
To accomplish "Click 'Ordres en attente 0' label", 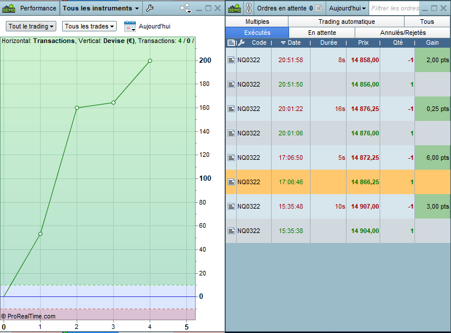I will click(x=285, y=8).
